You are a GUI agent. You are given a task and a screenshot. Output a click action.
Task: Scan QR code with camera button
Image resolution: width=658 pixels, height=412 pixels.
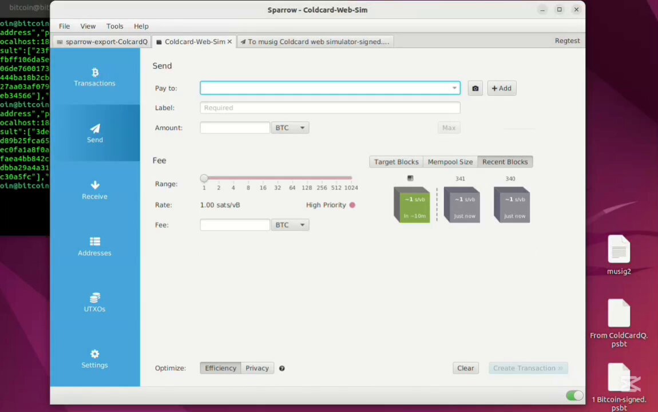pos(475,88)
